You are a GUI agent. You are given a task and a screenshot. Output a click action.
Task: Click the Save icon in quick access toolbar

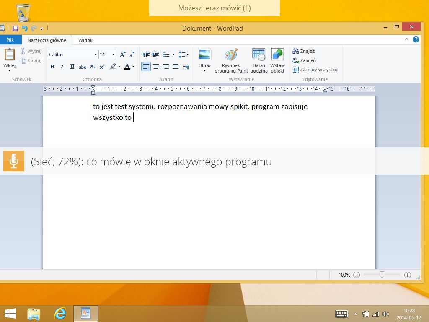(x=16, y=28)
